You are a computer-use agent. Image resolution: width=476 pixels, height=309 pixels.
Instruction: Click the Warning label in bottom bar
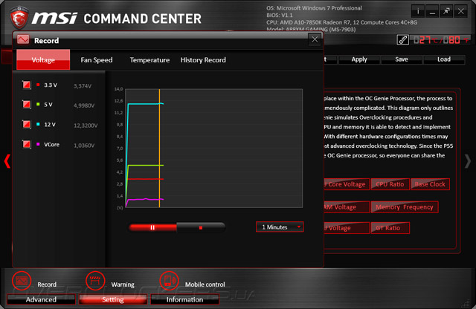coord(123,284)
